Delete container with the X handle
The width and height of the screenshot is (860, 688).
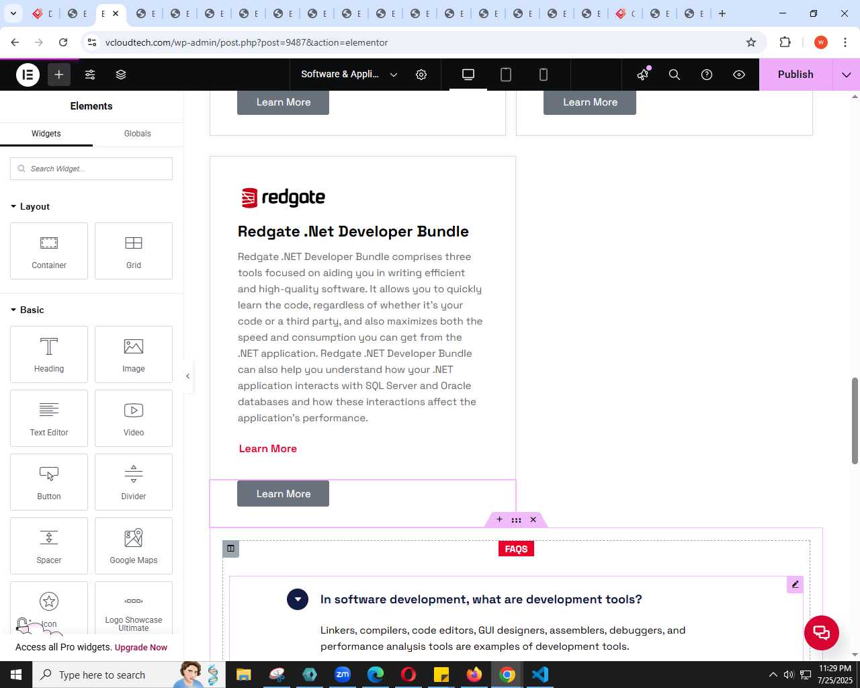pos(533,519)
